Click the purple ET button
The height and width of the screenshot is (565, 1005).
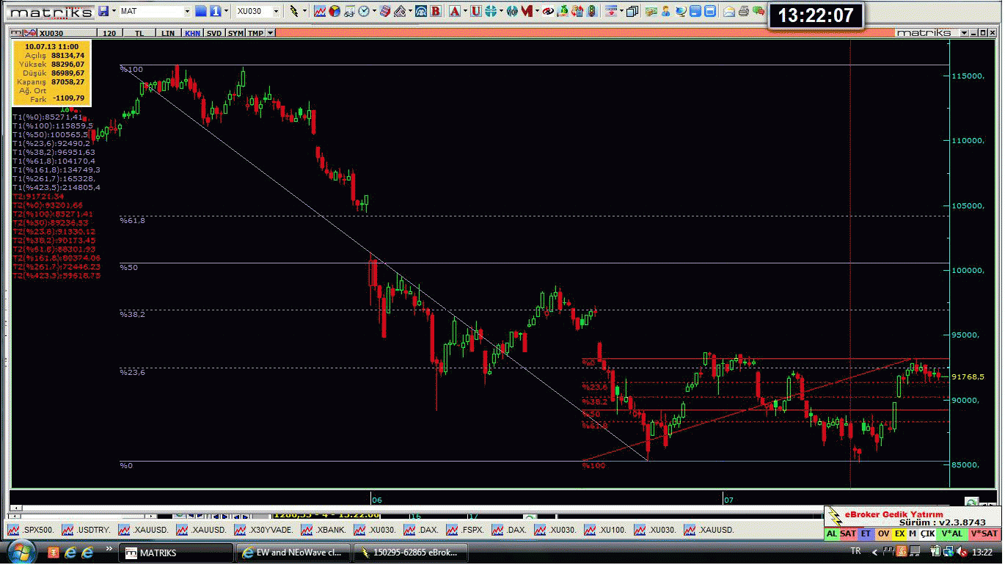866,534
